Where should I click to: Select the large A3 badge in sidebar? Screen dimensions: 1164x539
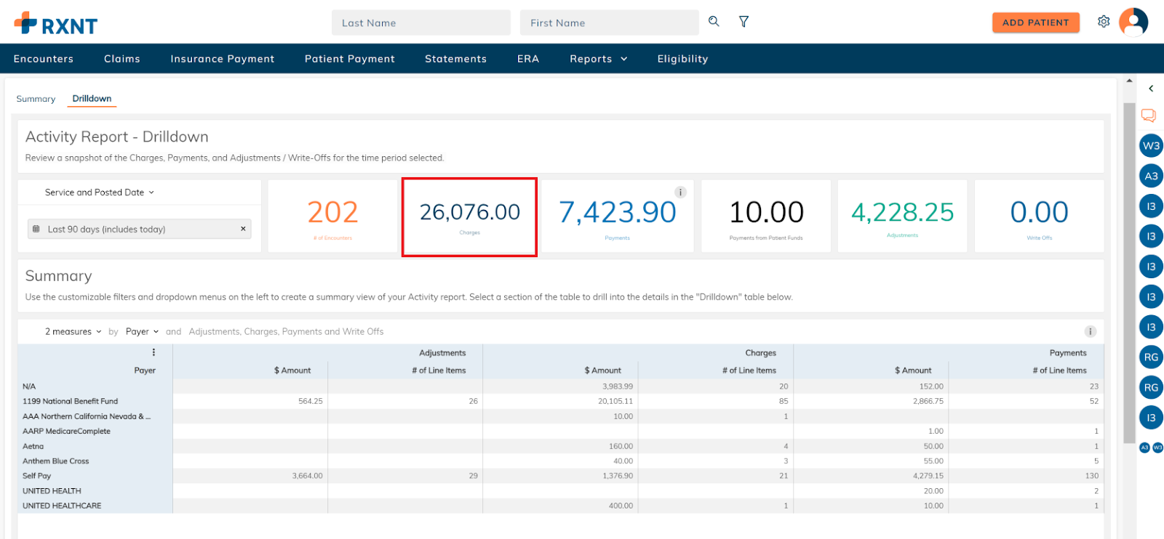point(1151,176)
